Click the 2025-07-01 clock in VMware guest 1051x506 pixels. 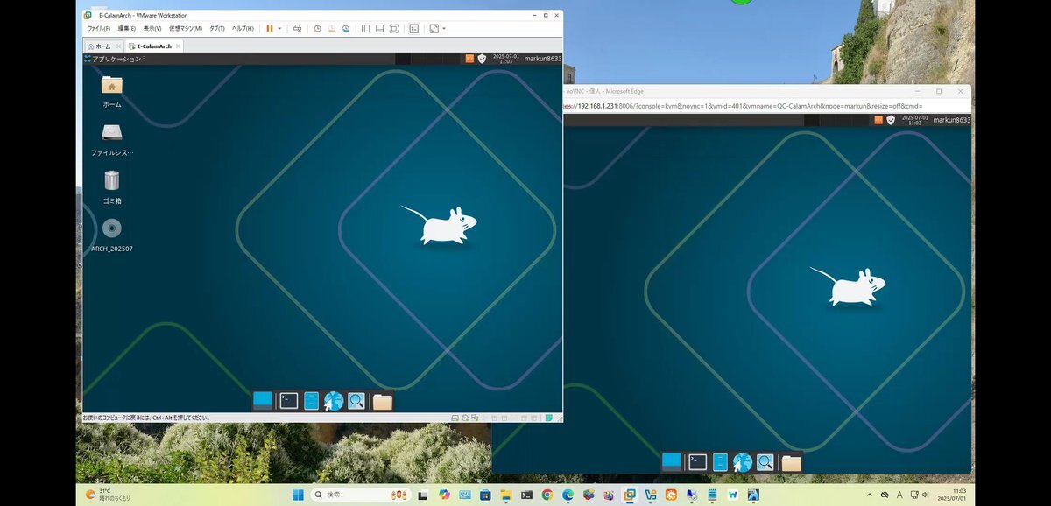coord(506,59)
